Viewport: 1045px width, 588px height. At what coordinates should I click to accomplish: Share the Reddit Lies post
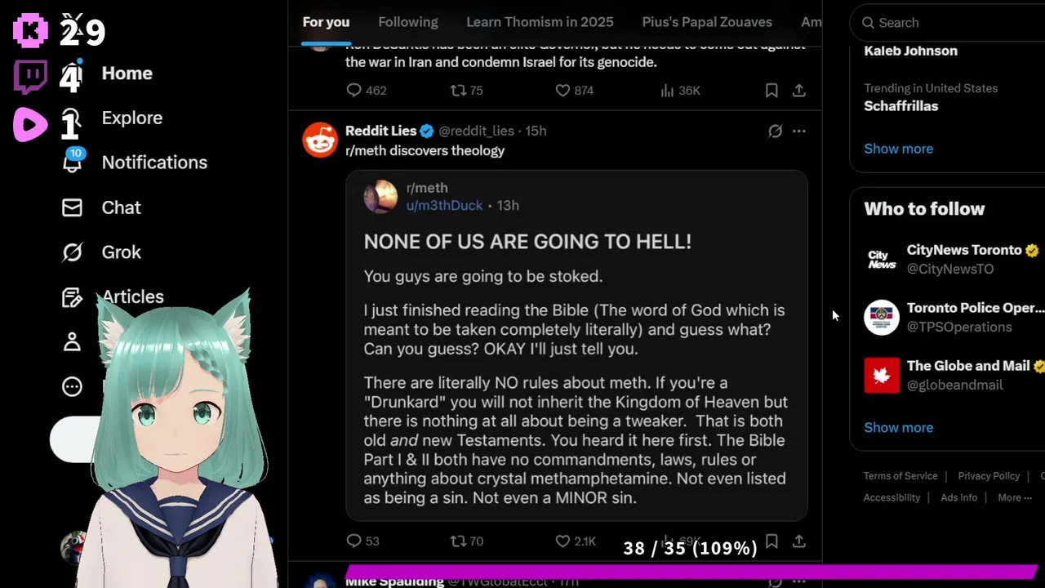pyautogui.click(x=799, y=541)
